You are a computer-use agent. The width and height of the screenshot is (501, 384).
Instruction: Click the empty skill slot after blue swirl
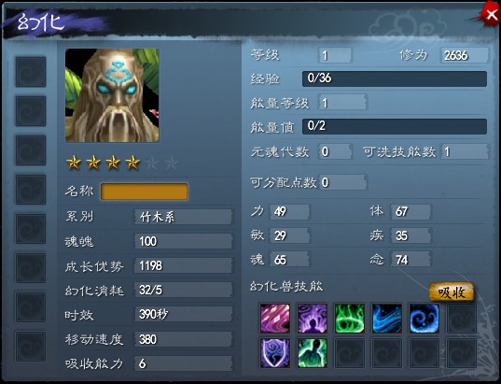[x=462, y=319]
